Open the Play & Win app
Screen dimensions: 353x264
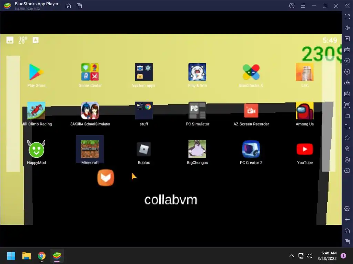197,72
